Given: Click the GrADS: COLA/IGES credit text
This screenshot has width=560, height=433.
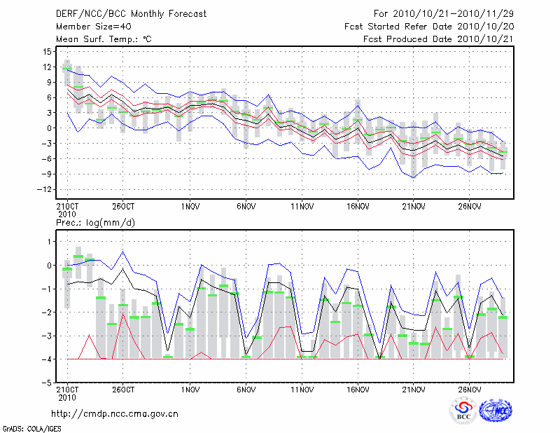Looking at the screenshot, I should (30, 427).
